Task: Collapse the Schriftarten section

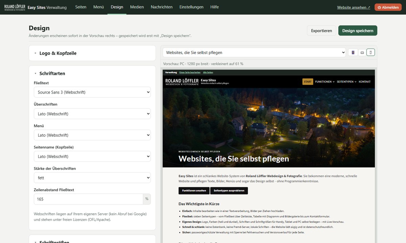Action: 92,73
